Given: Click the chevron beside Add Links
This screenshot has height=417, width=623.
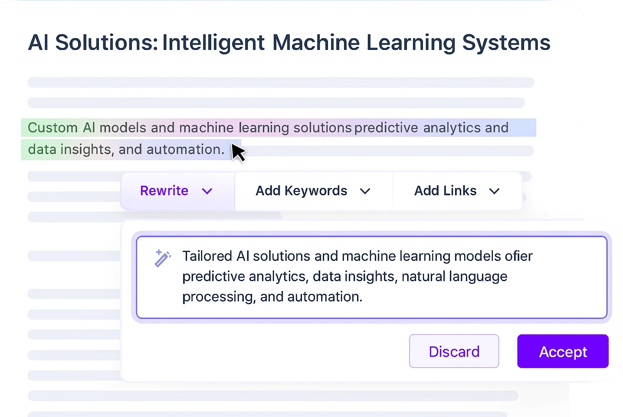Looking at the screenshot, I should point(495,191).
